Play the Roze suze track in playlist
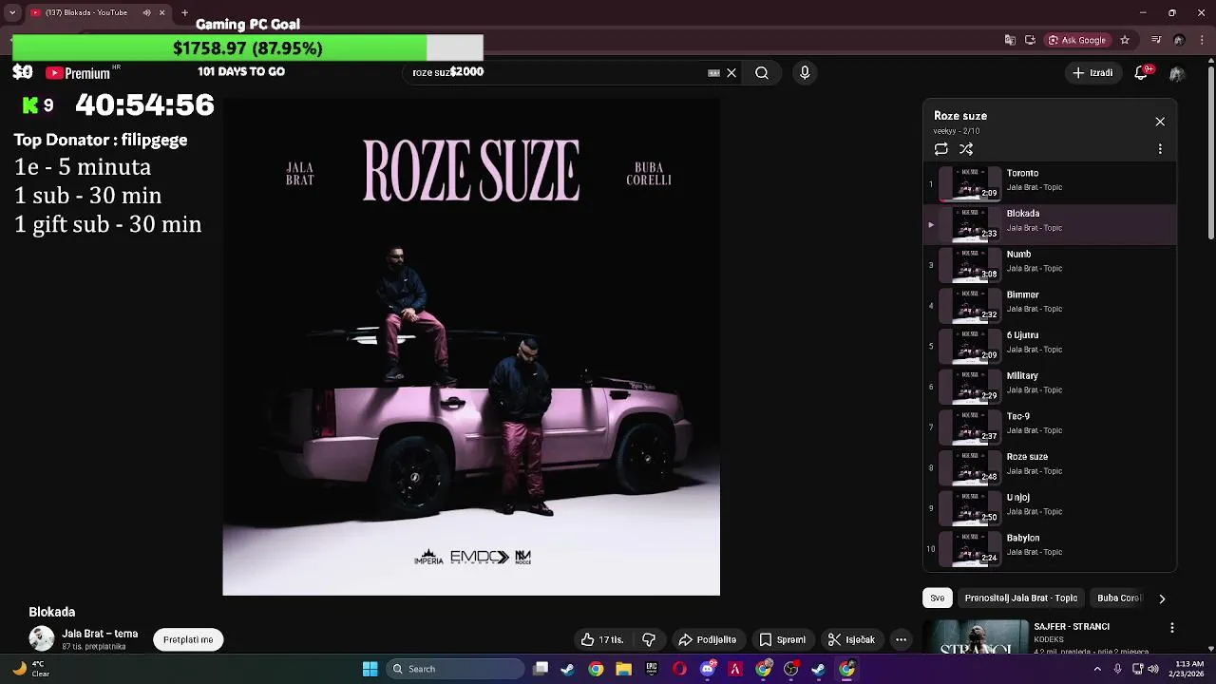This screenshot has height=684, width=1216. coord(1050,467)
